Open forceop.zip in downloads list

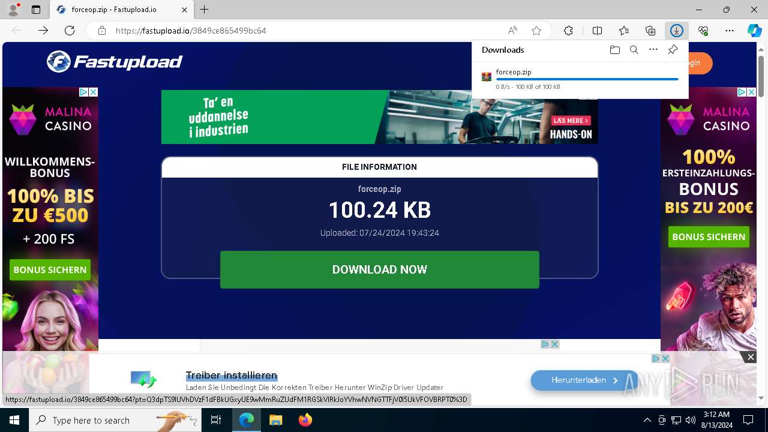514,72
